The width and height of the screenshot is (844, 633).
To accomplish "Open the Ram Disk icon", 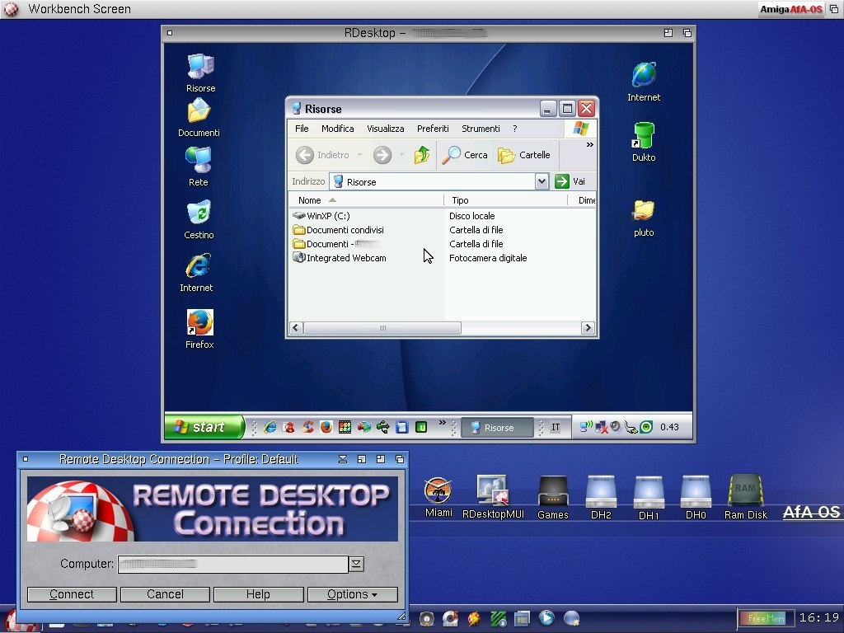I will (745, 492).
